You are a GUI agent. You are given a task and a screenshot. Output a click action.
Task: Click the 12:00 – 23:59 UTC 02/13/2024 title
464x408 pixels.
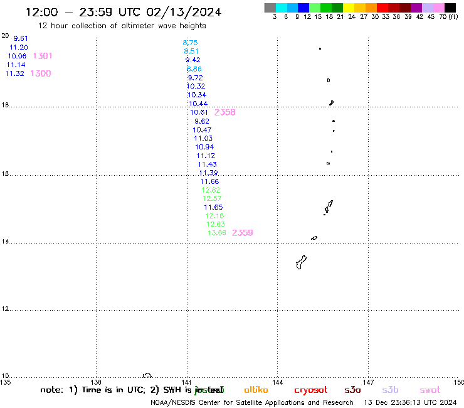pos(124,12)
